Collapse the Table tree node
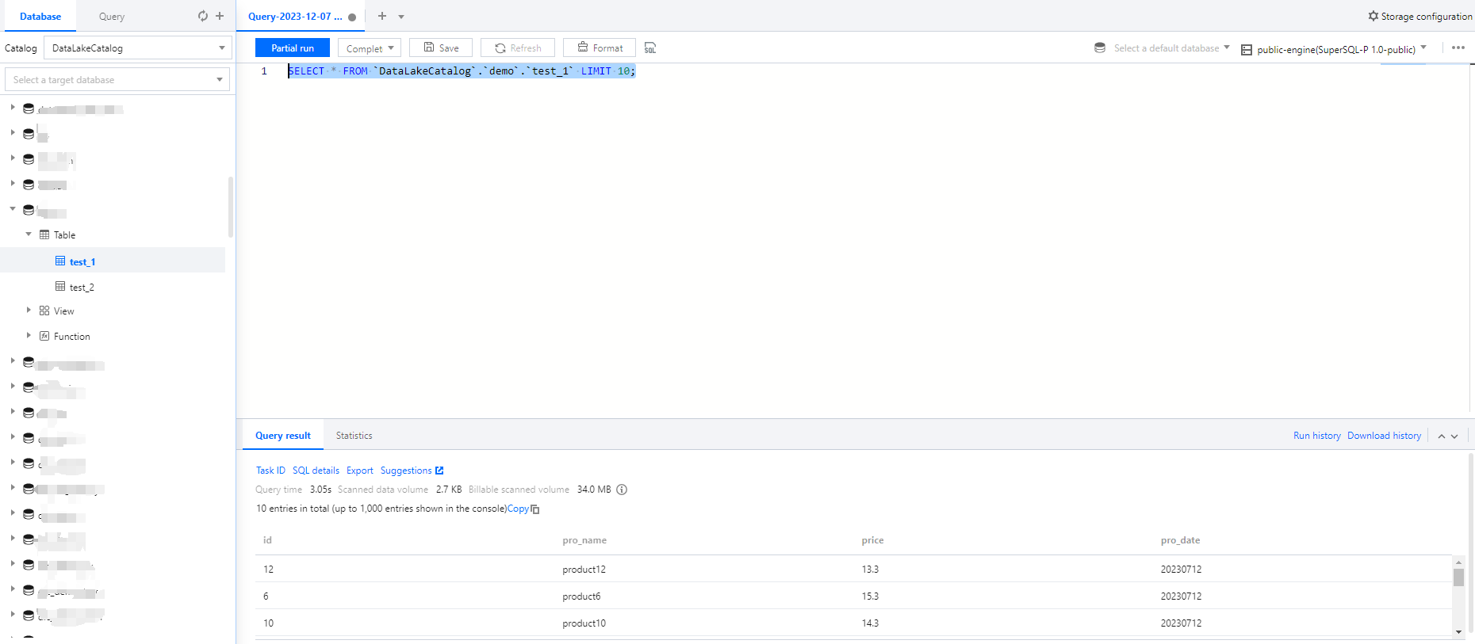Viewport: 1475px width, 644px height. coord(29,234)
